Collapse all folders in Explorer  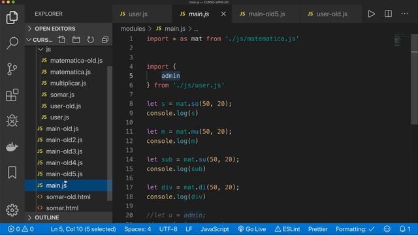[105, 40]
